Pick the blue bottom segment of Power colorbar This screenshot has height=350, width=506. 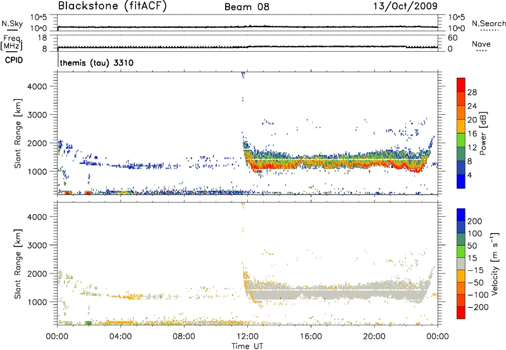[461, 181]
